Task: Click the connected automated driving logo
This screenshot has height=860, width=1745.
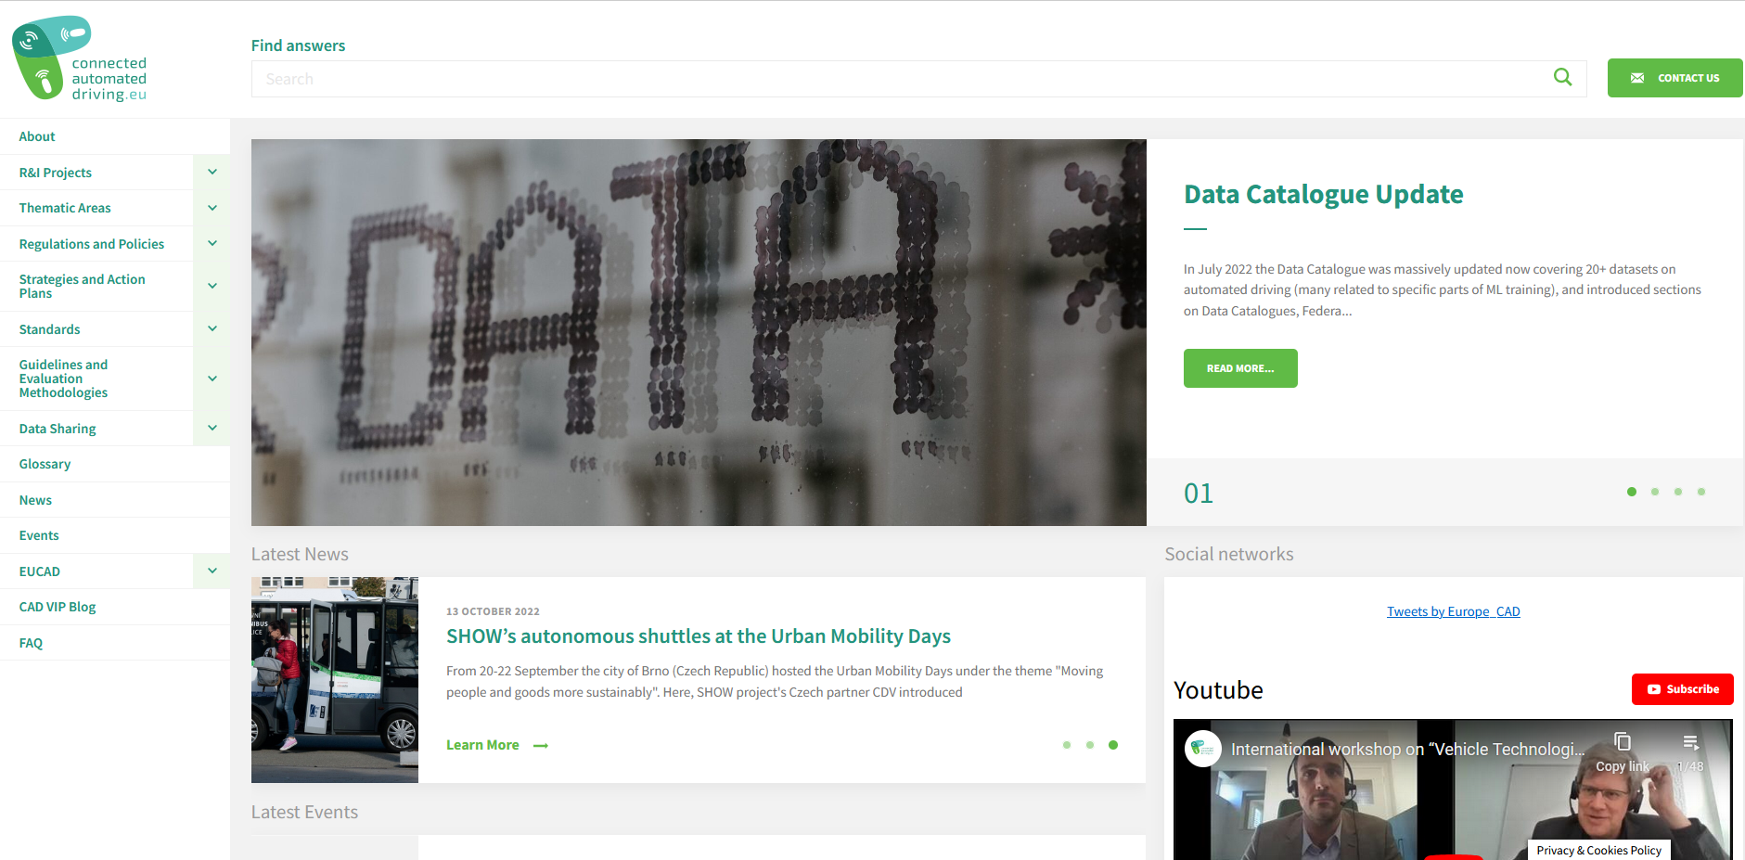Action: coord(80,58)
